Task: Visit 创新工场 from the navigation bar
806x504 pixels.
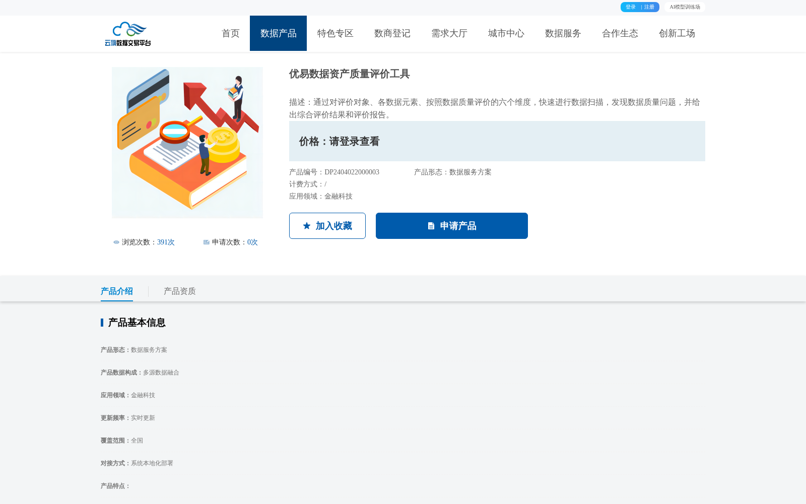Action: (677, 33)
